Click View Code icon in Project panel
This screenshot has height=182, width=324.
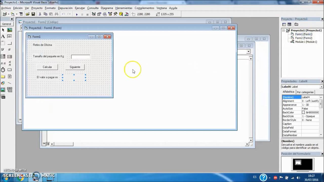click(x=284, y=25)
